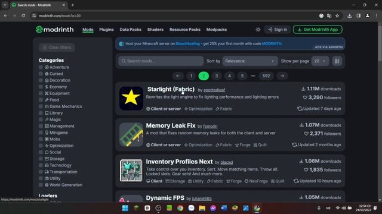The image size is (382, 214).
Task: Open Dynamic FPS title link
Action: click(x=165, y=198)
